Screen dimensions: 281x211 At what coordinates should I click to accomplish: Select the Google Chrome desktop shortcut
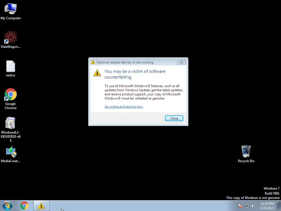click(x=11, y=99)
